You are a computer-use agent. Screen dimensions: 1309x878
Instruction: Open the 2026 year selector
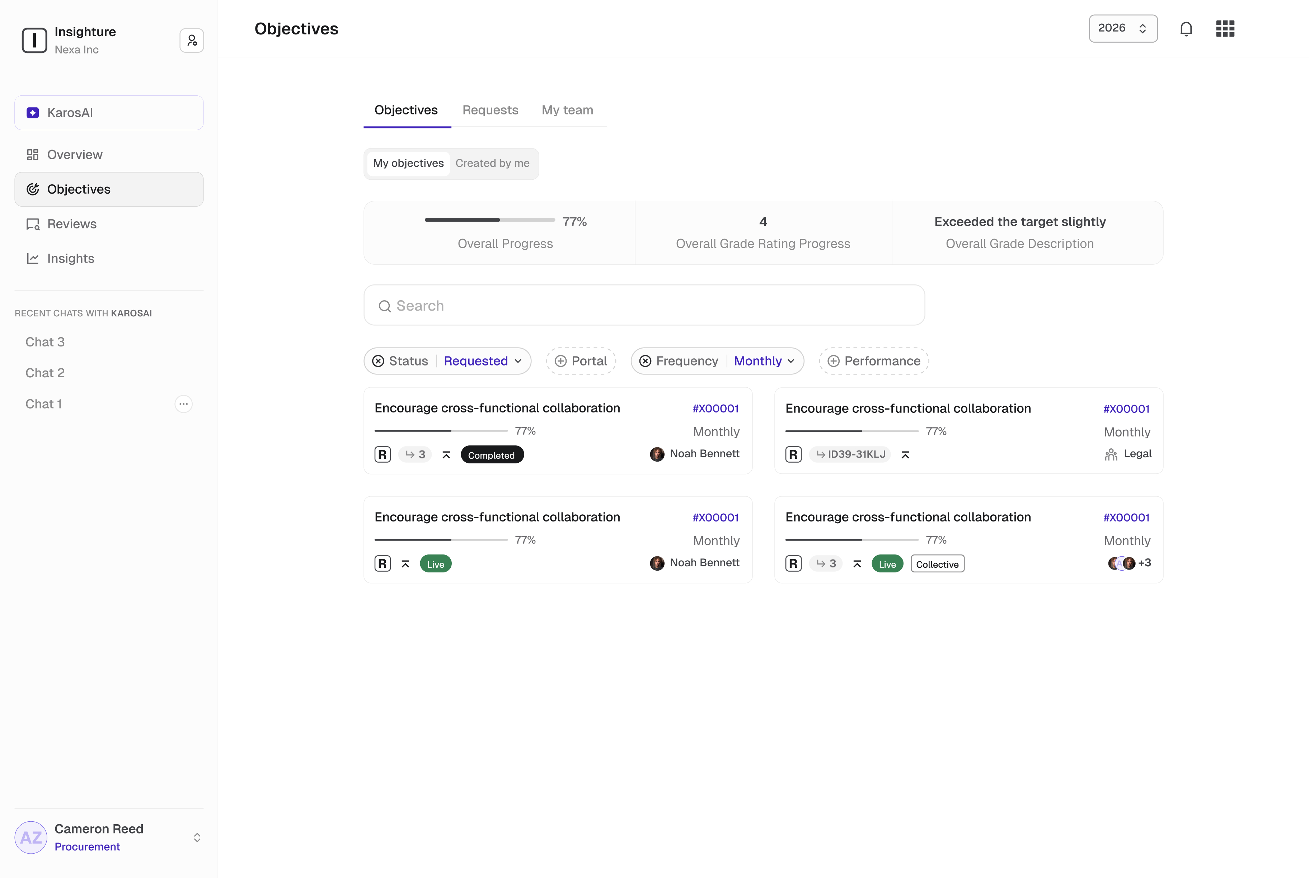pos(1123,29)
